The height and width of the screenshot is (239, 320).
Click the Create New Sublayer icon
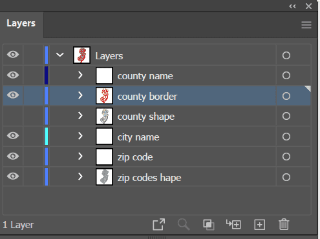tap(233, 224)
